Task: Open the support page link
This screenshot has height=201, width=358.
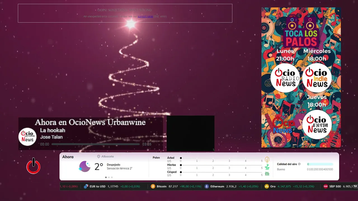Action: [x=145, y=16]
